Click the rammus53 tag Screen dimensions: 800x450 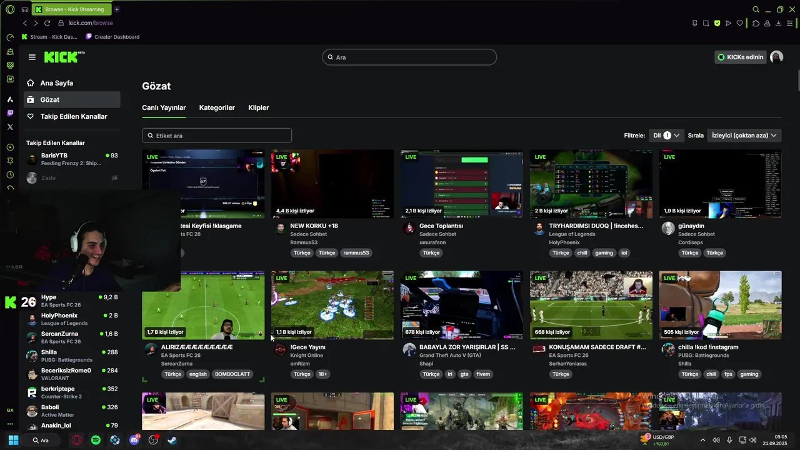[x=356, y=253]
